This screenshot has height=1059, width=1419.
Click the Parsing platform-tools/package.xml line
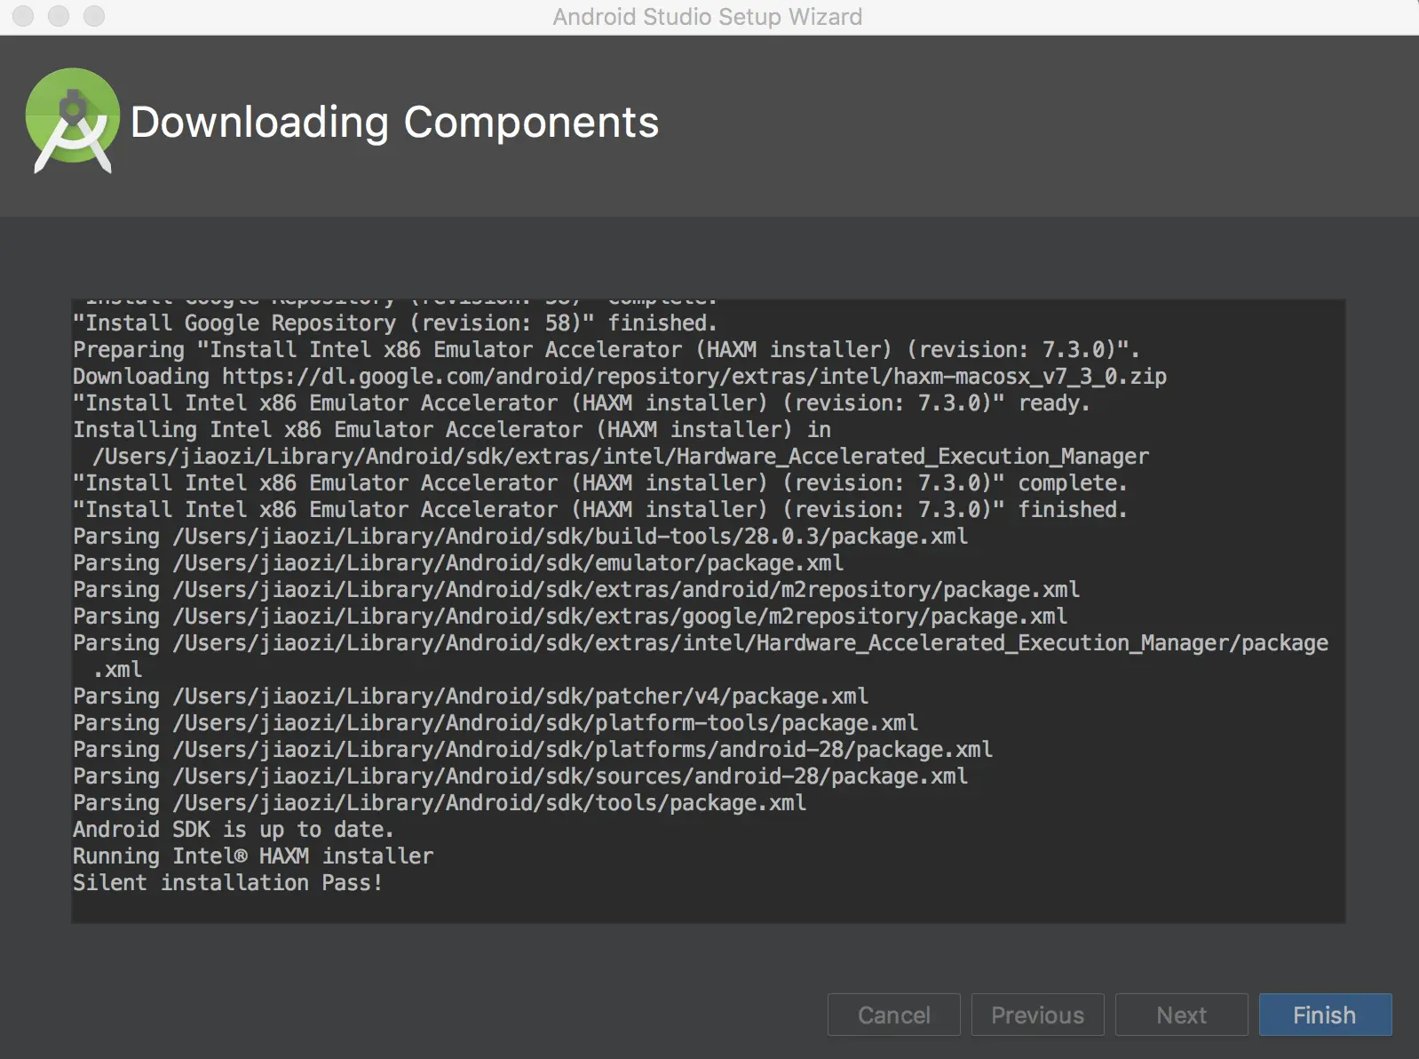[495, 722]
